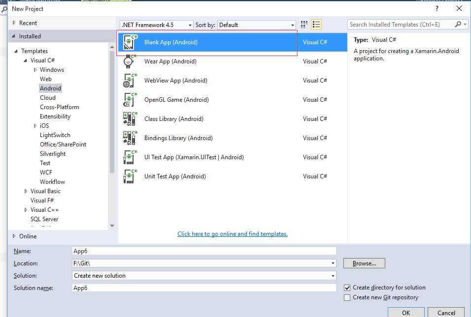This screenshot has width=471, height=317.
Task: Select the Wear App (Android) watch icon
Action: tap(130, 61)
